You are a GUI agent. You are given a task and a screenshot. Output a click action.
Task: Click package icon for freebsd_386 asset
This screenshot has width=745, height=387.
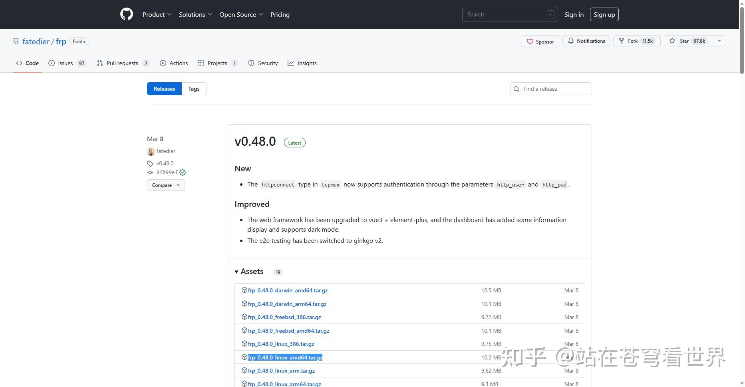pos(244,317)
